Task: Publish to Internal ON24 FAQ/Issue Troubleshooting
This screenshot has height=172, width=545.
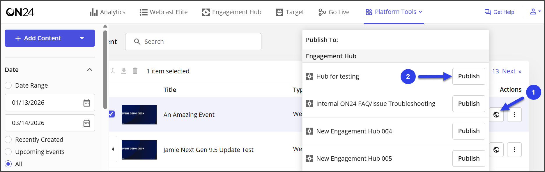Action: (469, 104)
